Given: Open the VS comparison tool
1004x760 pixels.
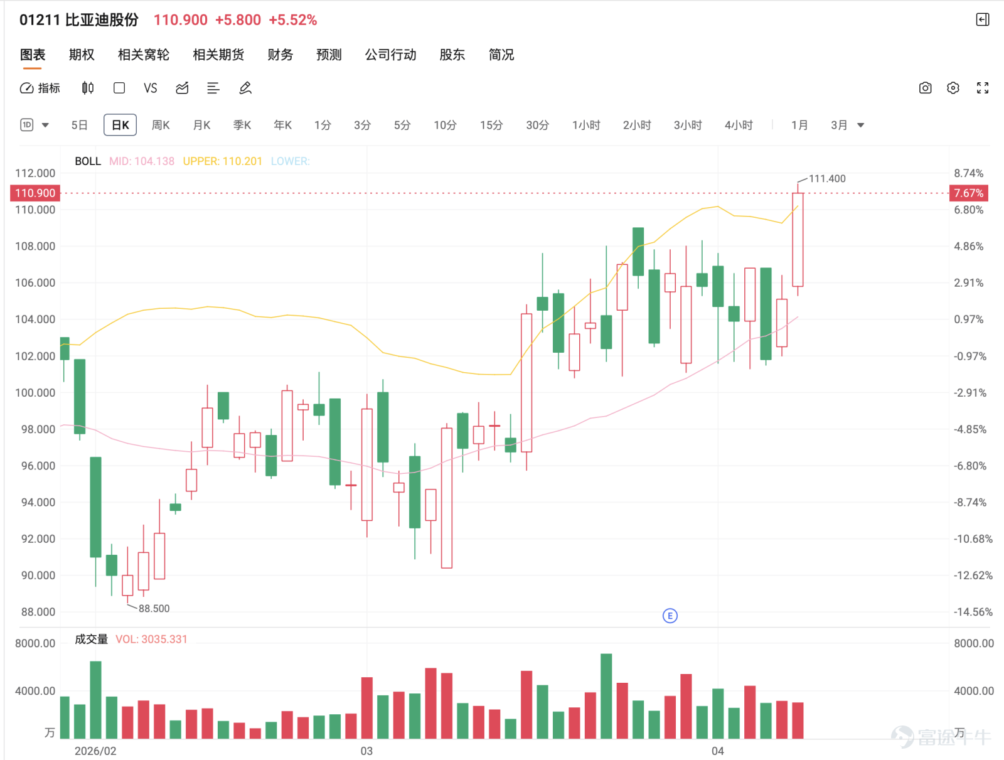Looking at the screenshot, I should (x=151, y=88).
